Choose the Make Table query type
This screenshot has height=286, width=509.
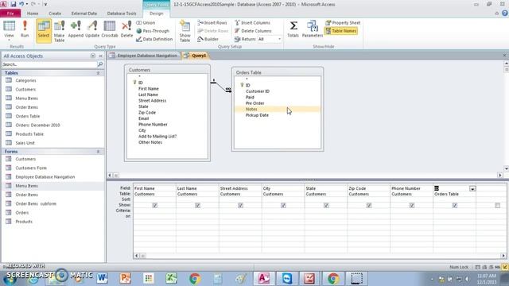click(59, 31)
